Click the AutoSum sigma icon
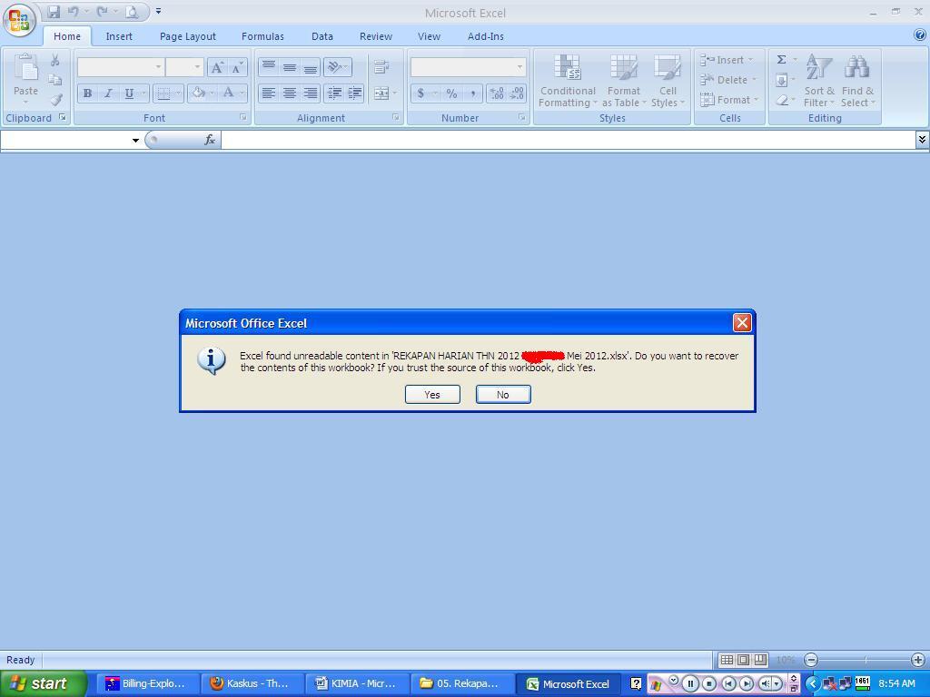Screen dimensions: 930x697 coord(782,60)
